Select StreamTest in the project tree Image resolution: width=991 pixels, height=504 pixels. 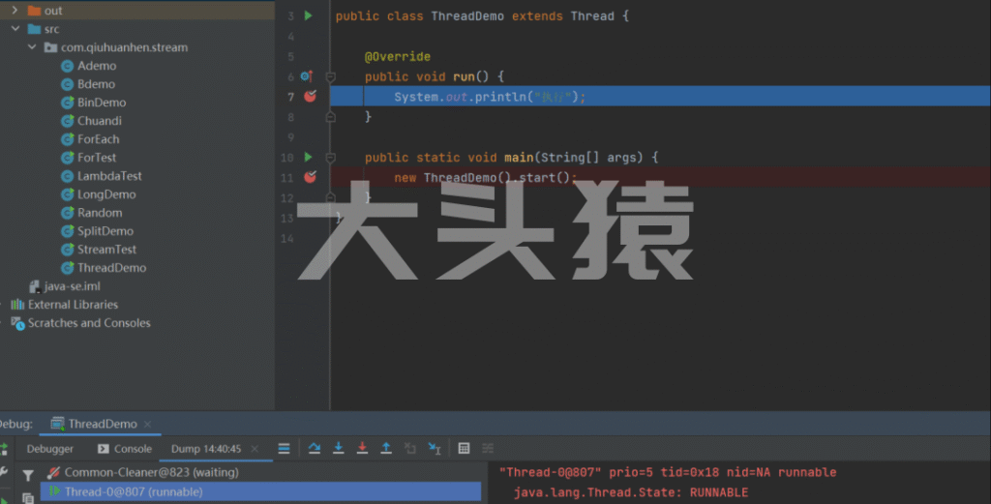[106, 250]
